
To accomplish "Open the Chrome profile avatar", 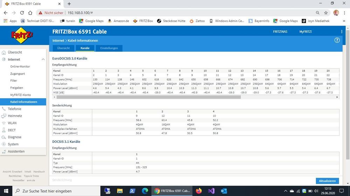I will click(336, 13).
